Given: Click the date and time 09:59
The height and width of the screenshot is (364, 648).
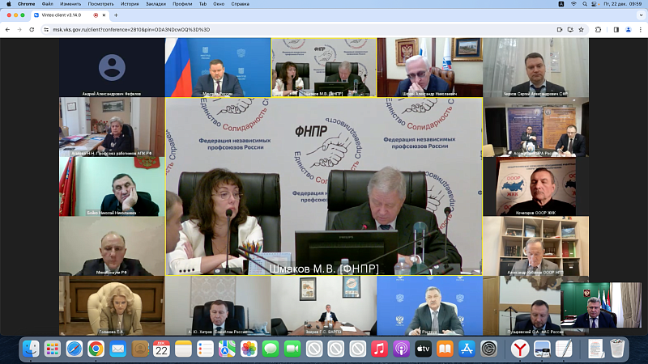Looking at the screenshot, I should pyautogui.click(x=622, y=4).
